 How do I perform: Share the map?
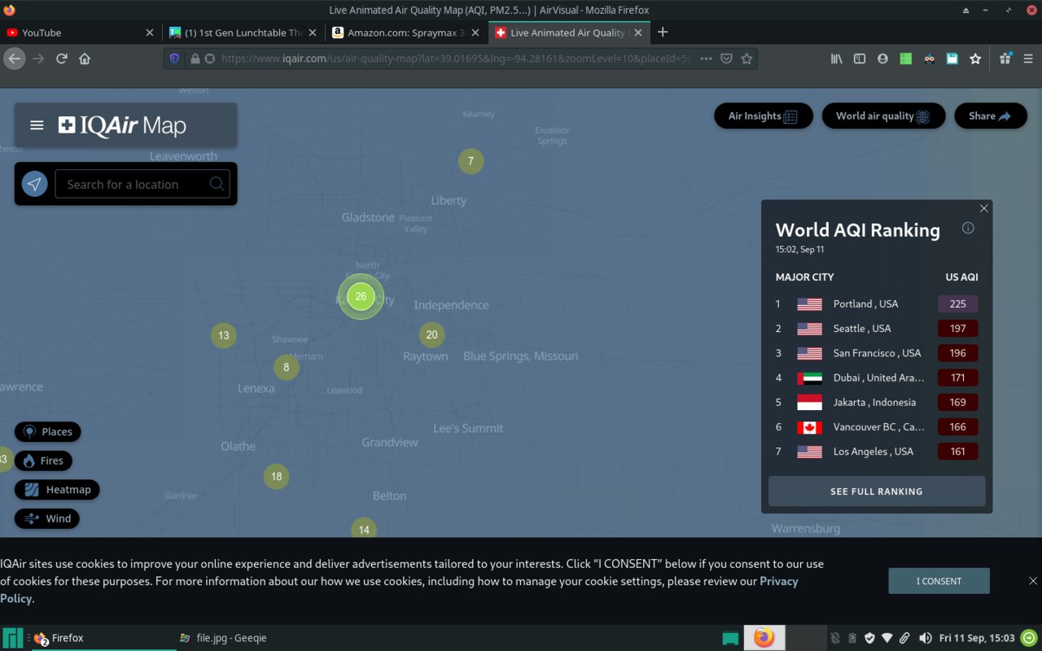(x=991, y=116)
